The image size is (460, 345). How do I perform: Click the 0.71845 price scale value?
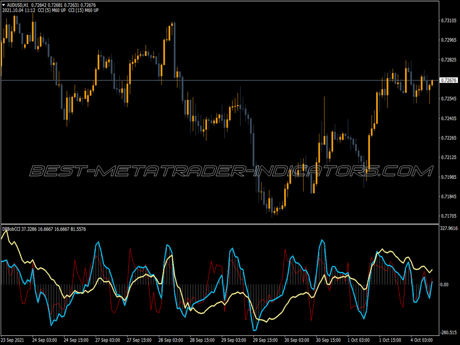(x=449, y=197)
